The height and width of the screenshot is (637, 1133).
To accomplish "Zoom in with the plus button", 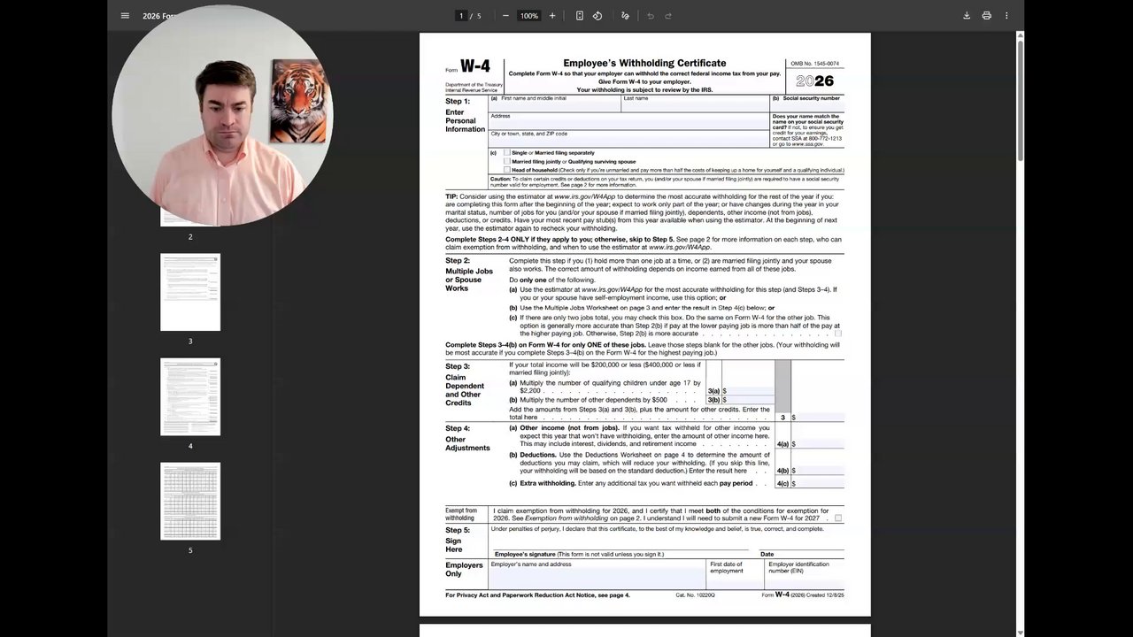I will pyautogui.click(x=552, y=16).
